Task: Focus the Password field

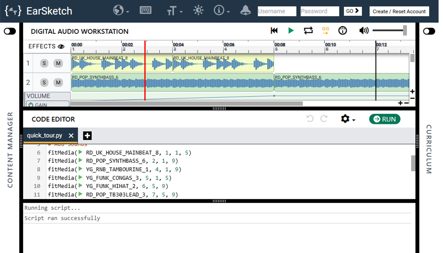Action: tap(320, 11)
